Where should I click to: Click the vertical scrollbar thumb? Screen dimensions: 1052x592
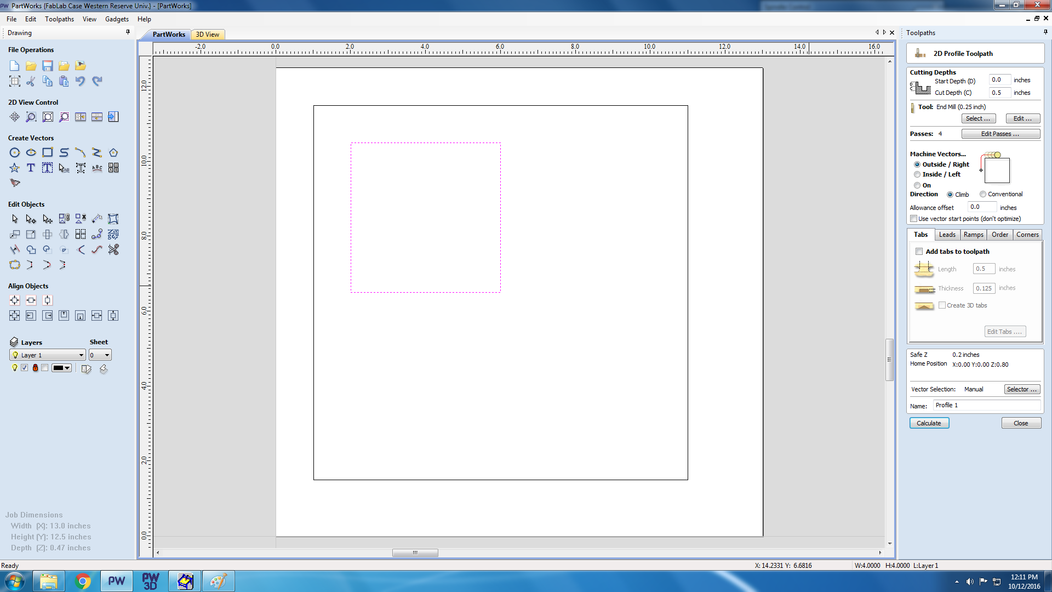(x=890, y=360)
